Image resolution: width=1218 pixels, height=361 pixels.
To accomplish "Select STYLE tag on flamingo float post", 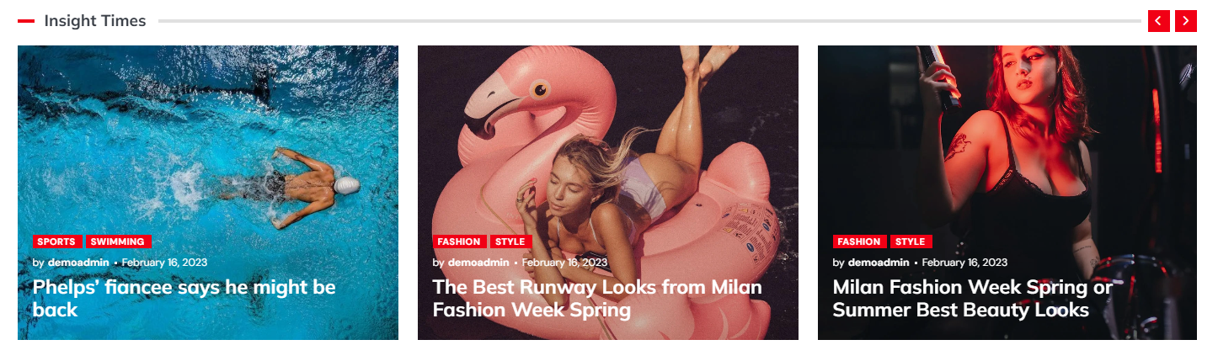I will 510,242.
